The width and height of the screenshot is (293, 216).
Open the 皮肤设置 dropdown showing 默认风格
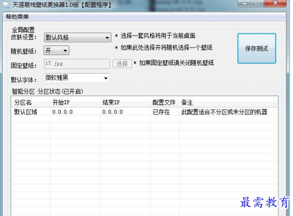point(78,38)
